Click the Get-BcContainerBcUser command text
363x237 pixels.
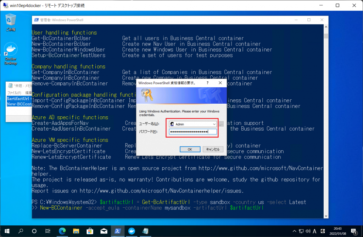pos(61,38)
